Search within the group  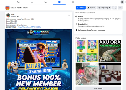click(115, 8)
